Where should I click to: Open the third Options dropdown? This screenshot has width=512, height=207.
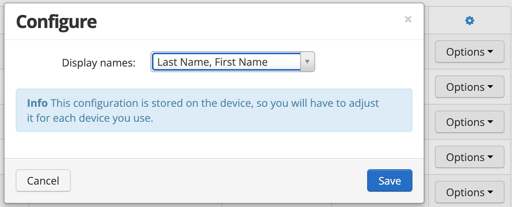[469, 122]
